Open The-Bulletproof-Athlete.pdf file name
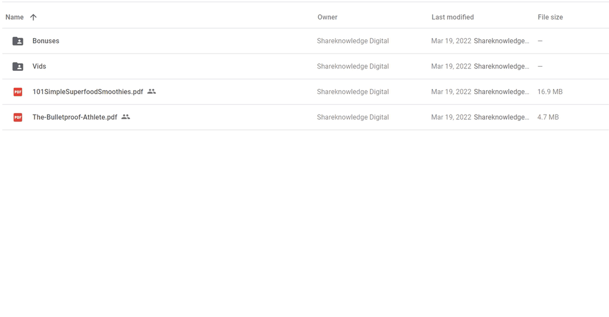 click(74, 117)
